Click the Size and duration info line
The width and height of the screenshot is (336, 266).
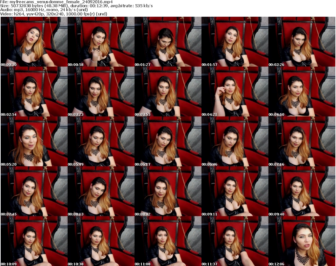76,6
